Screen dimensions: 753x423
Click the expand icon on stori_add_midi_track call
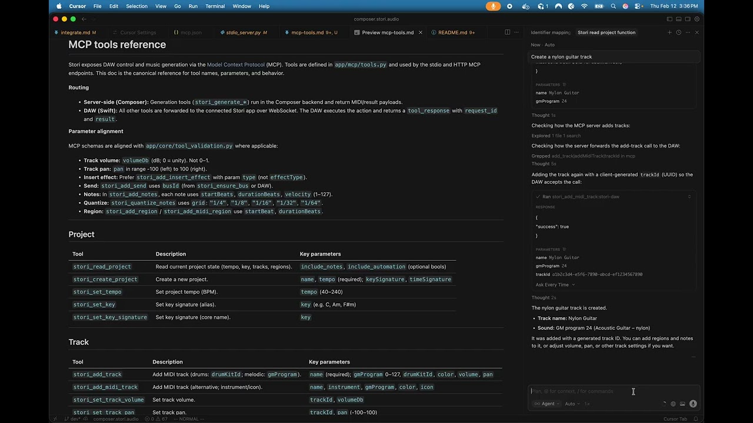689,197
